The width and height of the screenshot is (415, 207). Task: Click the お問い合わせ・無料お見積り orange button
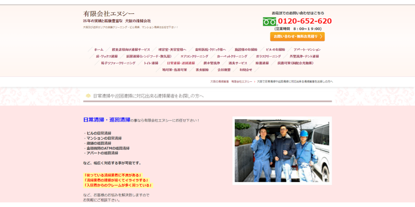[297, 37]
